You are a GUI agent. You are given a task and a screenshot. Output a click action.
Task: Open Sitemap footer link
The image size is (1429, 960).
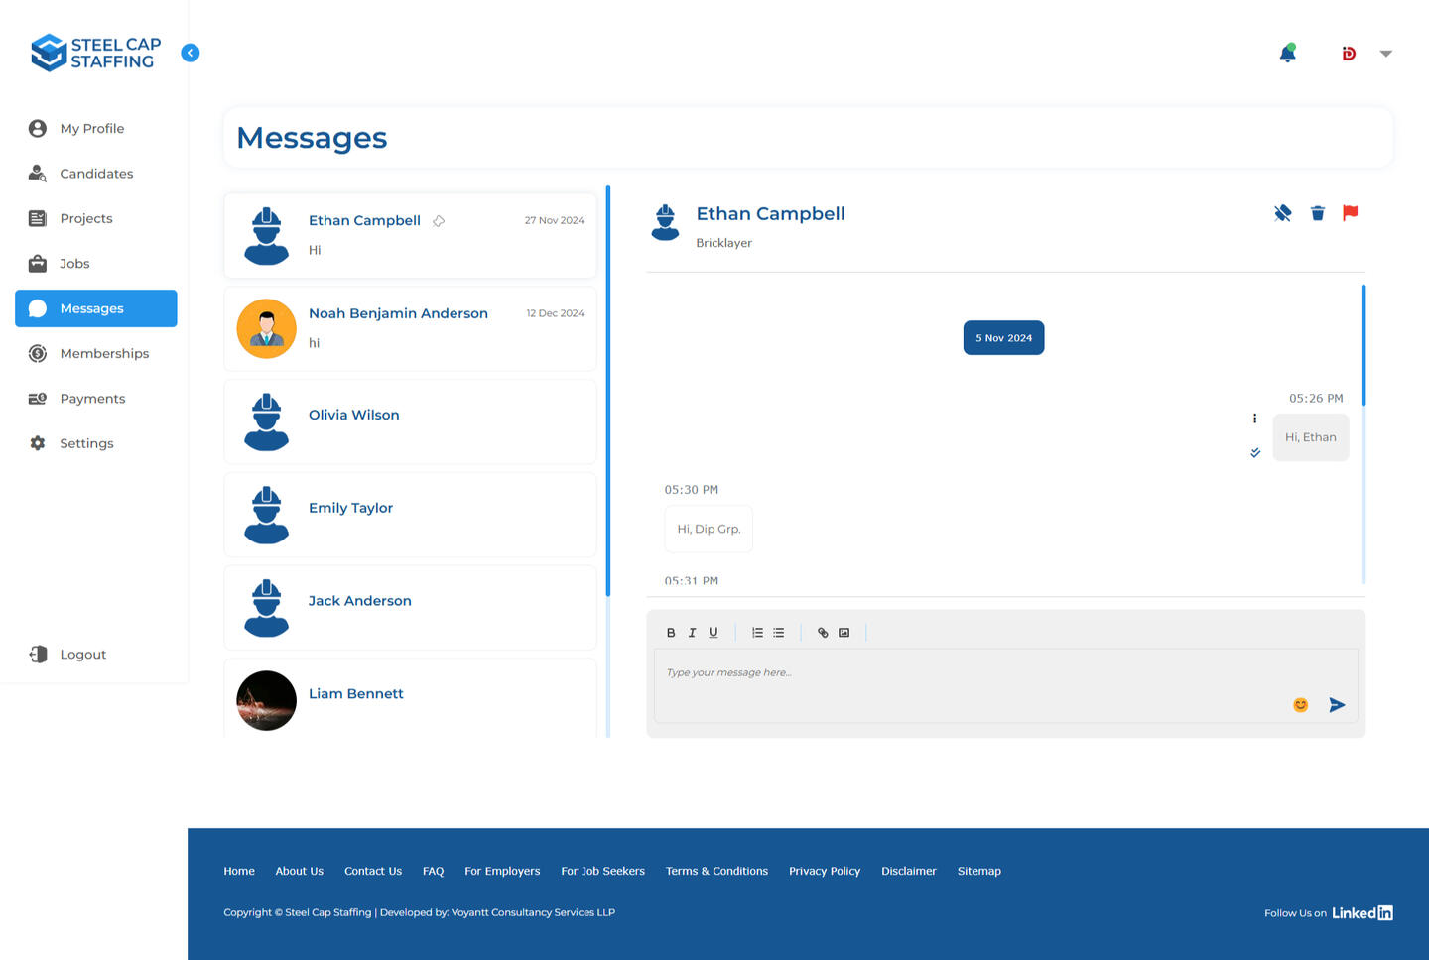click(x=979, y=871)
